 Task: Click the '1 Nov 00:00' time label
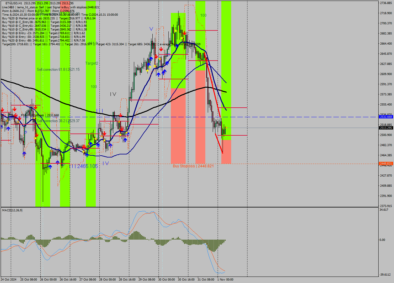pyautogui.click(x=225, y=280)
